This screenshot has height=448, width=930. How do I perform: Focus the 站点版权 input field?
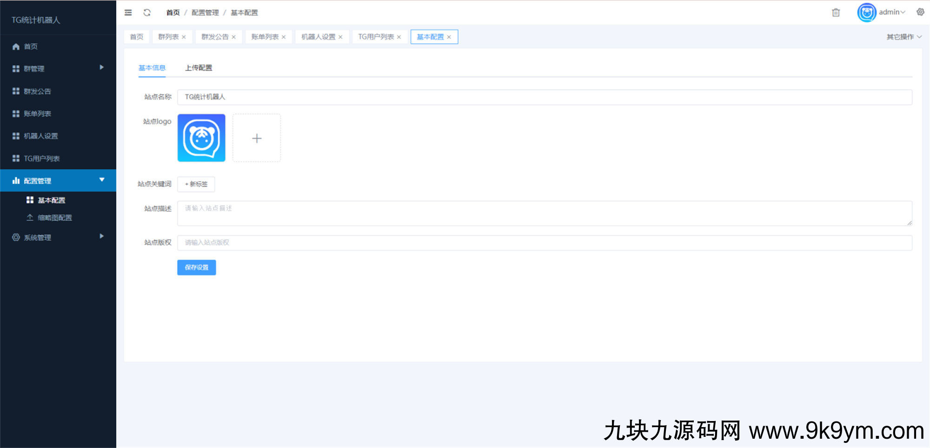[x=544, y=243]
